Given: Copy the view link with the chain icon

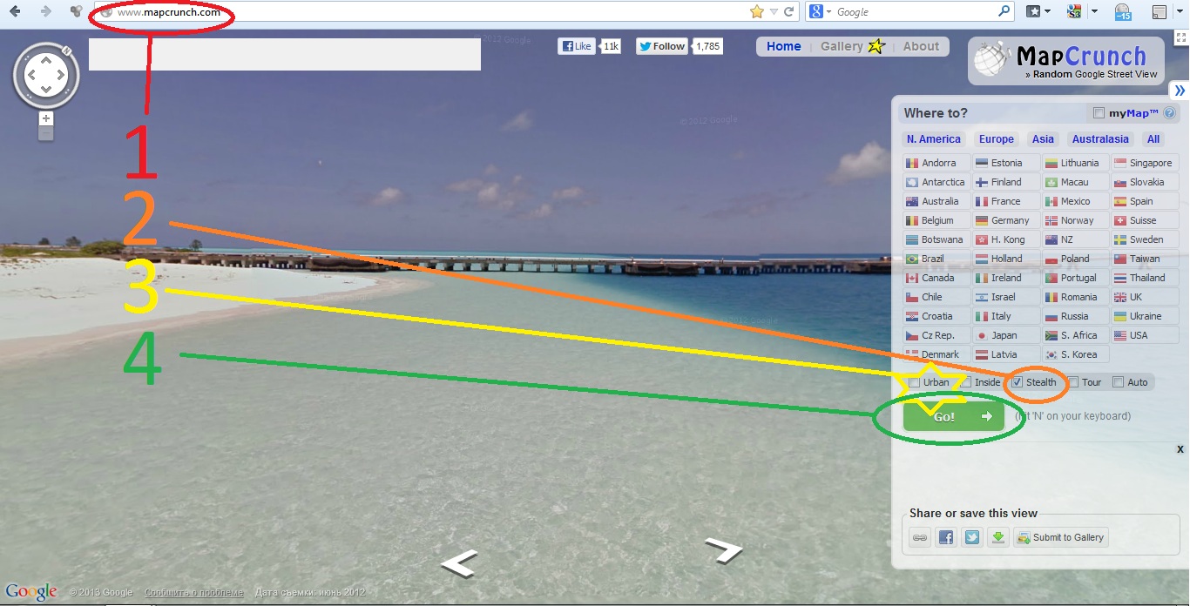Looking at the screenshot, I should click(x=920, y=538).
